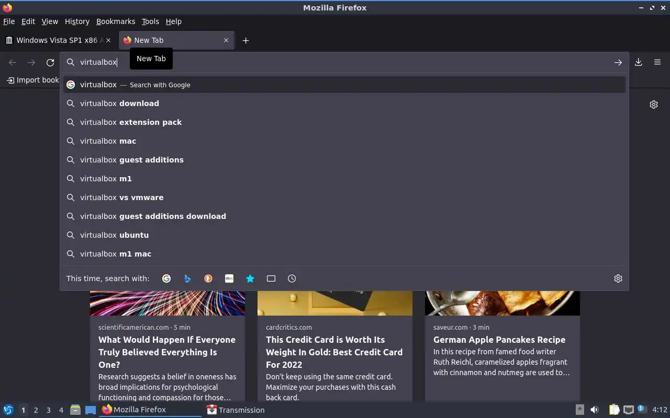The height and width of the screenshot is (418, 670).
Task: Click the address bar containing virtualbox
Action: (x=344, y=62)
